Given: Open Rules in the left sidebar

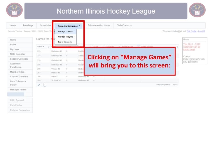Looking at the screenshot, I should click(20, 44).
